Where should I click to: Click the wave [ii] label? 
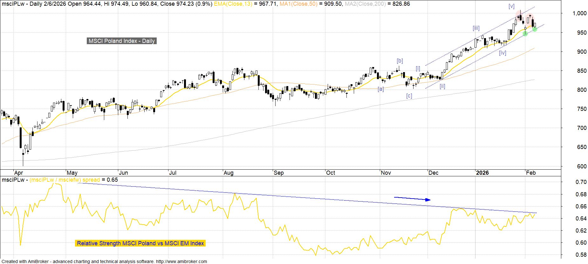click(x=442, y=86)
